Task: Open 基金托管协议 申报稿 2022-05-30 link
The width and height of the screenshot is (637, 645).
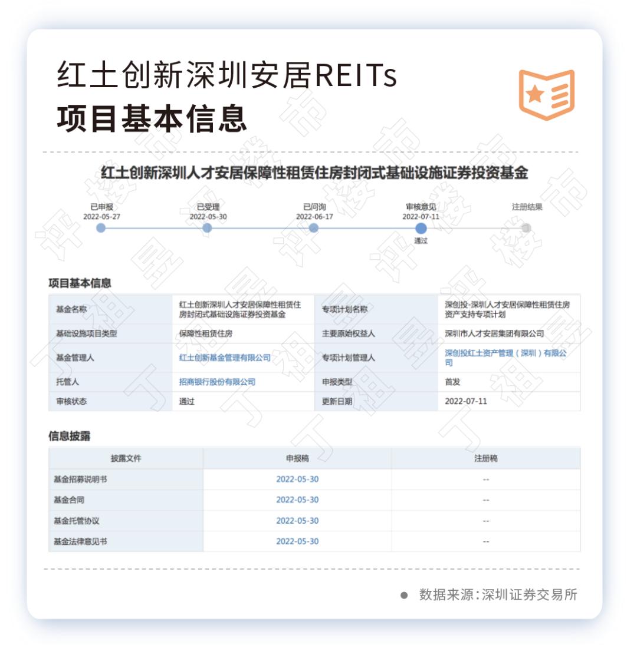Action: pos(297,521)
